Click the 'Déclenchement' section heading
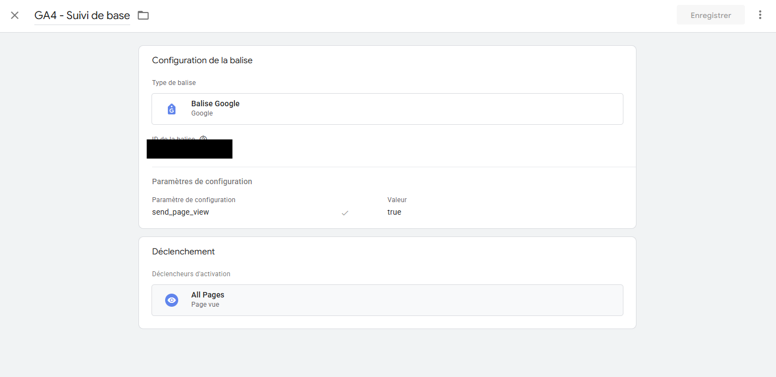Viewport: 776px width, 377px height. [x=183, y=252]
